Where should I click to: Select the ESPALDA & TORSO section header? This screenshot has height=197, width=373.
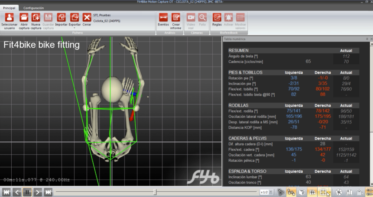tap(247, 171)
